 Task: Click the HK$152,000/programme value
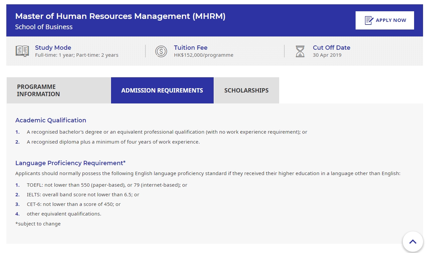(204, 55)
